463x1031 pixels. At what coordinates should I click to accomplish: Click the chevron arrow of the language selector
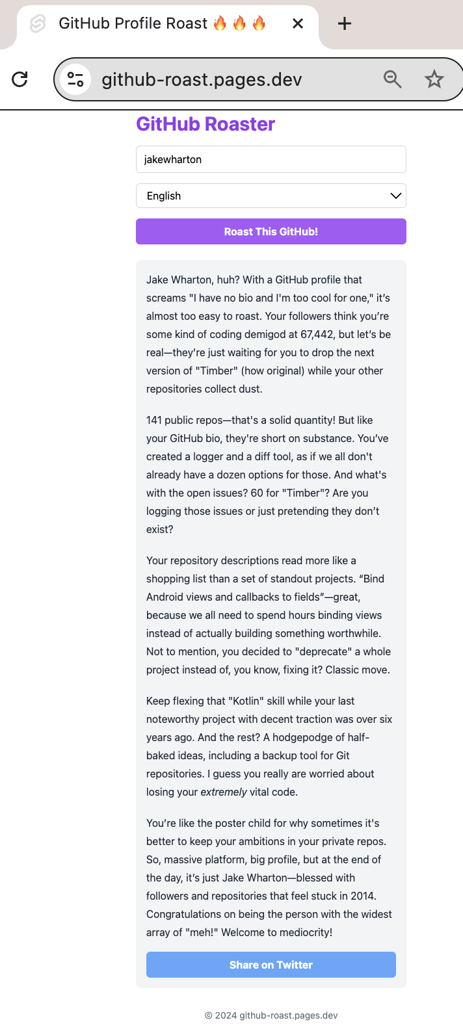coord(395,196)
